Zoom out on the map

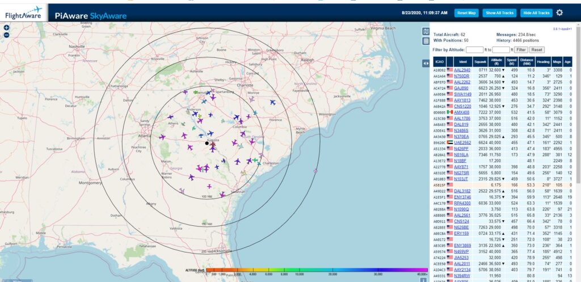click(x=6, y=35)
